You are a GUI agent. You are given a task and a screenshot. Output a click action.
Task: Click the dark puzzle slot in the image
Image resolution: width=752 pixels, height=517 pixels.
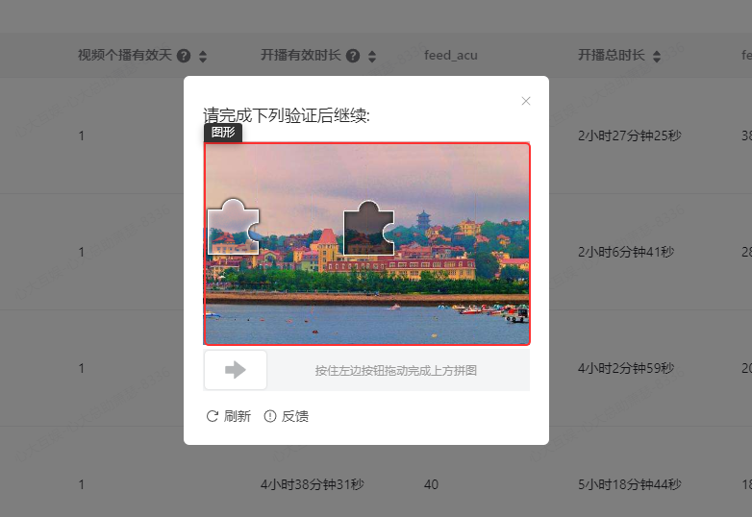coord(369,229)
